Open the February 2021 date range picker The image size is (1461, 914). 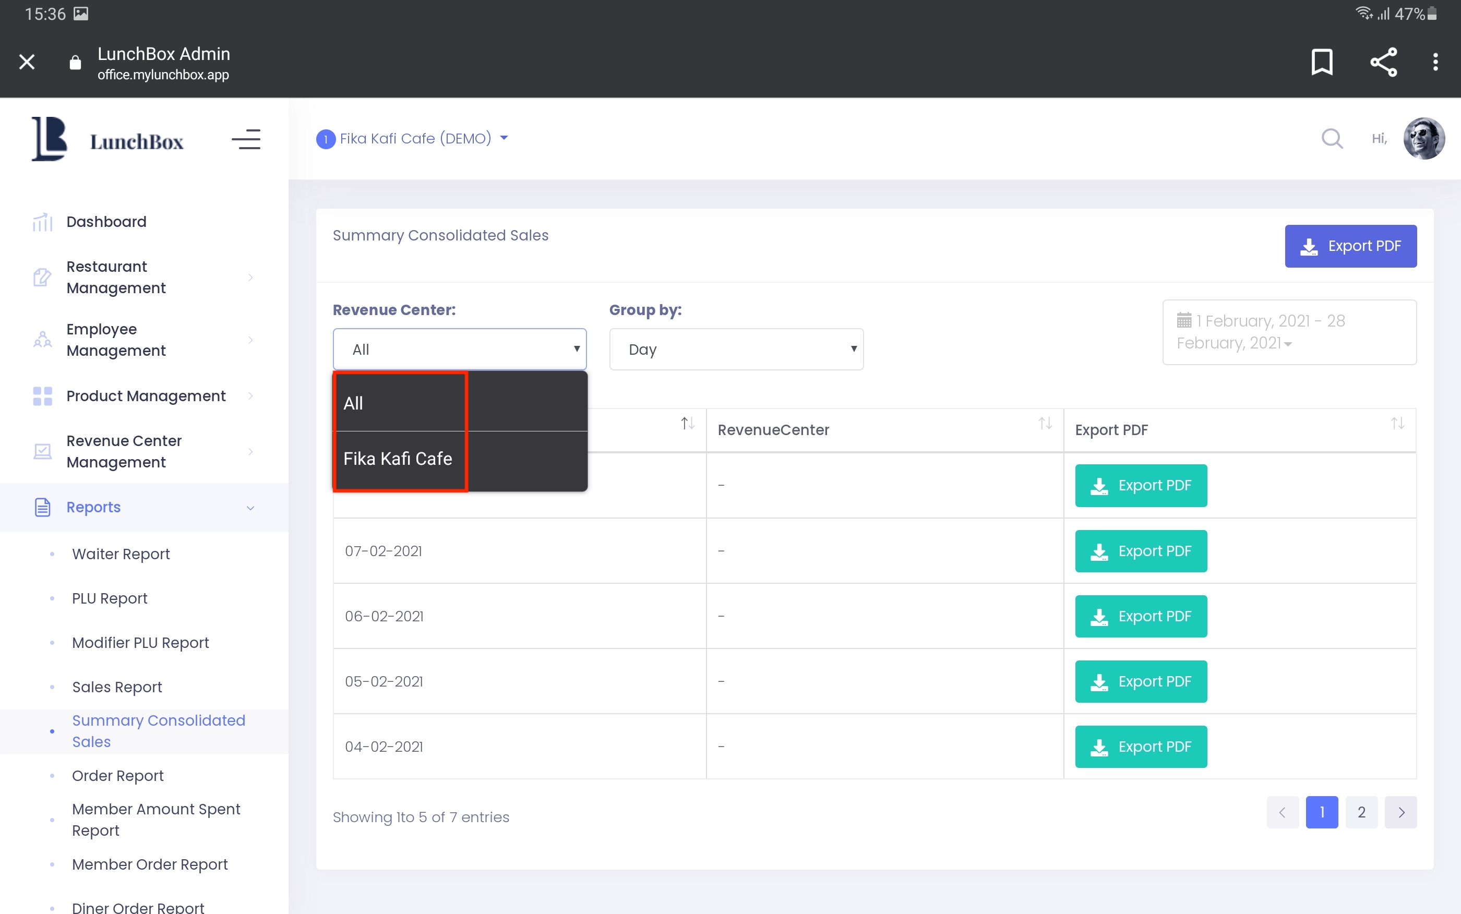click(1289, 332)
